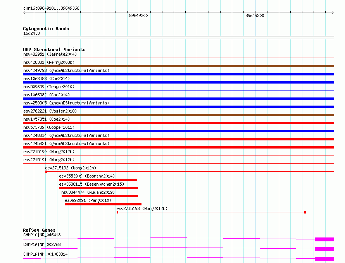
Task: Click the red bar under nsv3344474
Action: pos(100,196)
